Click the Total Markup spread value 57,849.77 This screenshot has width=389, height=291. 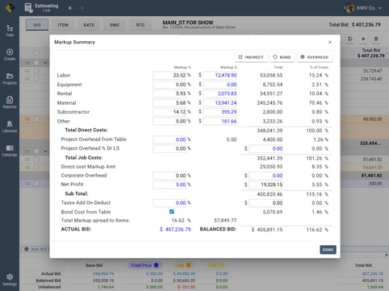click(225, 220)
